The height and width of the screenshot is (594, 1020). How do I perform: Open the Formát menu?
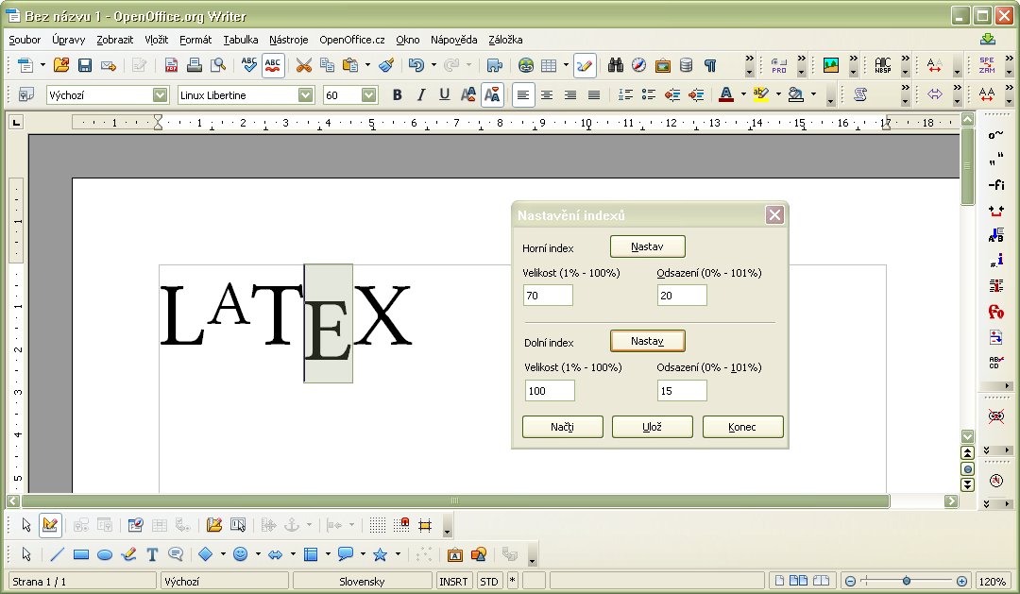tap(195, 40)
